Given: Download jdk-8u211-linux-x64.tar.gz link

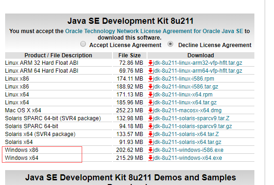Looking at the screenshot, I should coord(185,103).
